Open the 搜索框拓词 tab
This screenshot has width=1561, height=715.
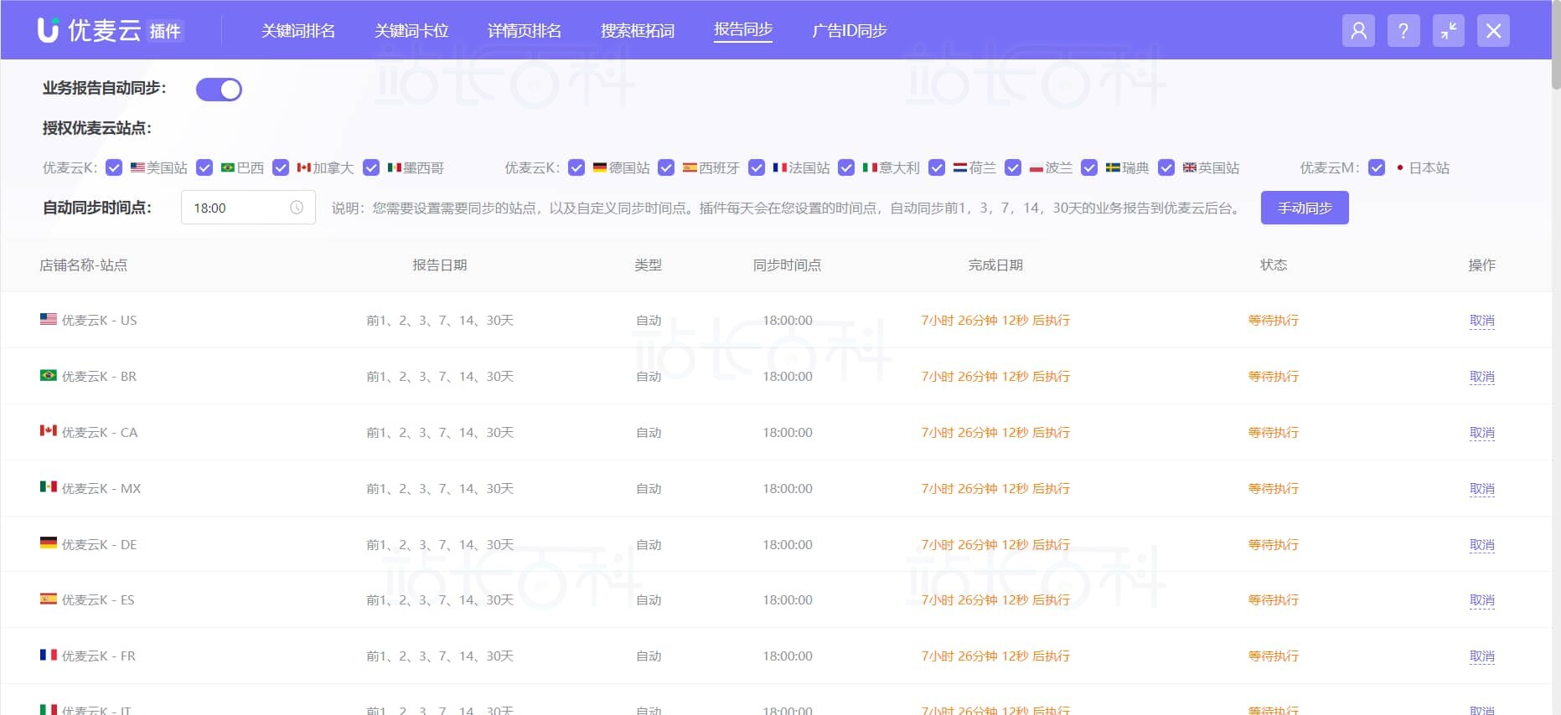click(x=638, y=31)
